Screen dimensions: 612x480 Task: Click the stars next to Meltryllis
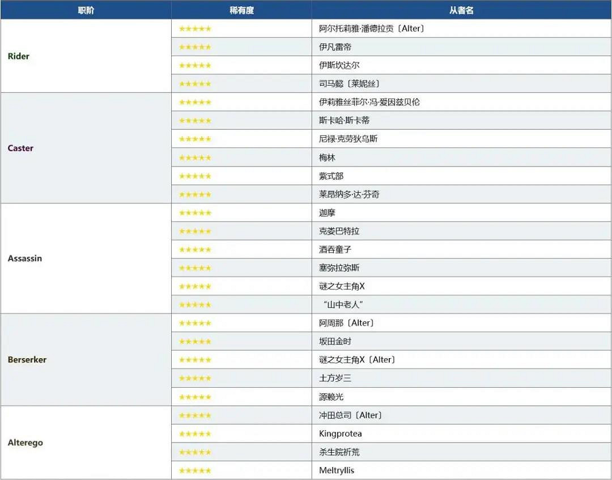coord(195,471)
